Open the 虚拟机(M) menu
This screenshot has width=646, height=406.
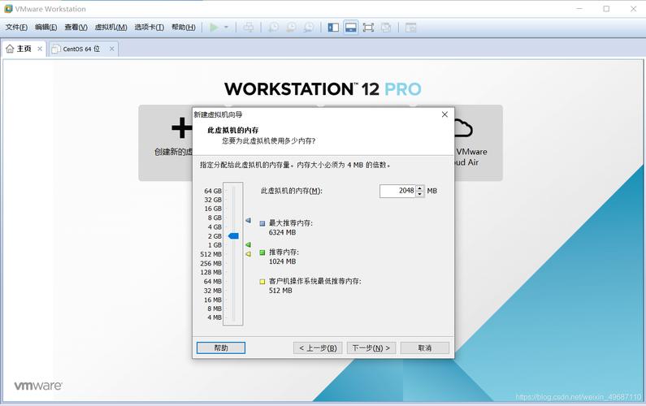coord(111,27)
